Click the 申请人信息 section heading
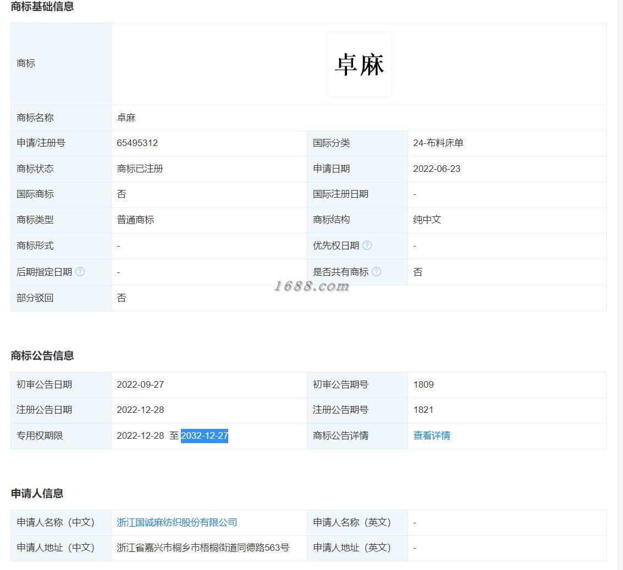623x570 pixels. (37, 494)
